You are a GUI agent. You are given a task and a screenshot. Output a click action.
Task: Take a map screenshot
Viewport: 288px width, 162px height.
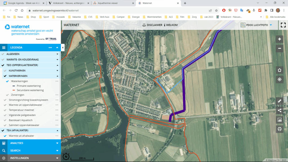click(279, 120)
